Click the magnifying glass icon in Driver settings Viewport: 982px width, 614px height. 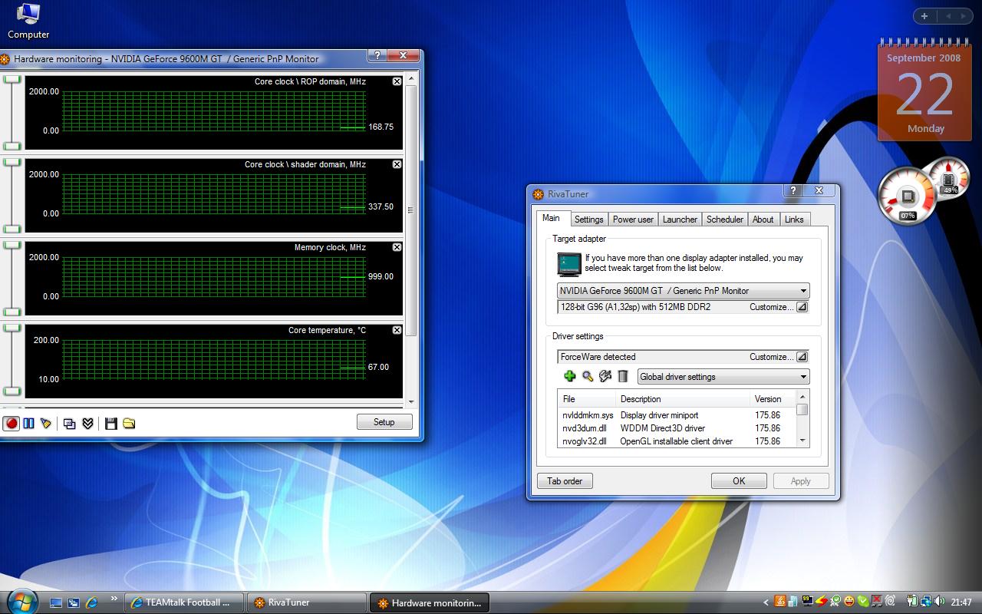[588, 376]
